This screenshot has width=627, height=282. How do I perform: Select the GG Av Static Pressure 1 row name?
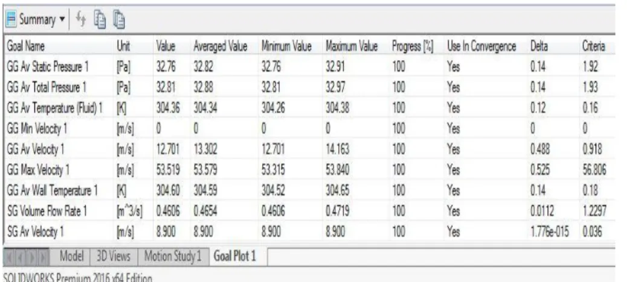(x=47, y=67)
